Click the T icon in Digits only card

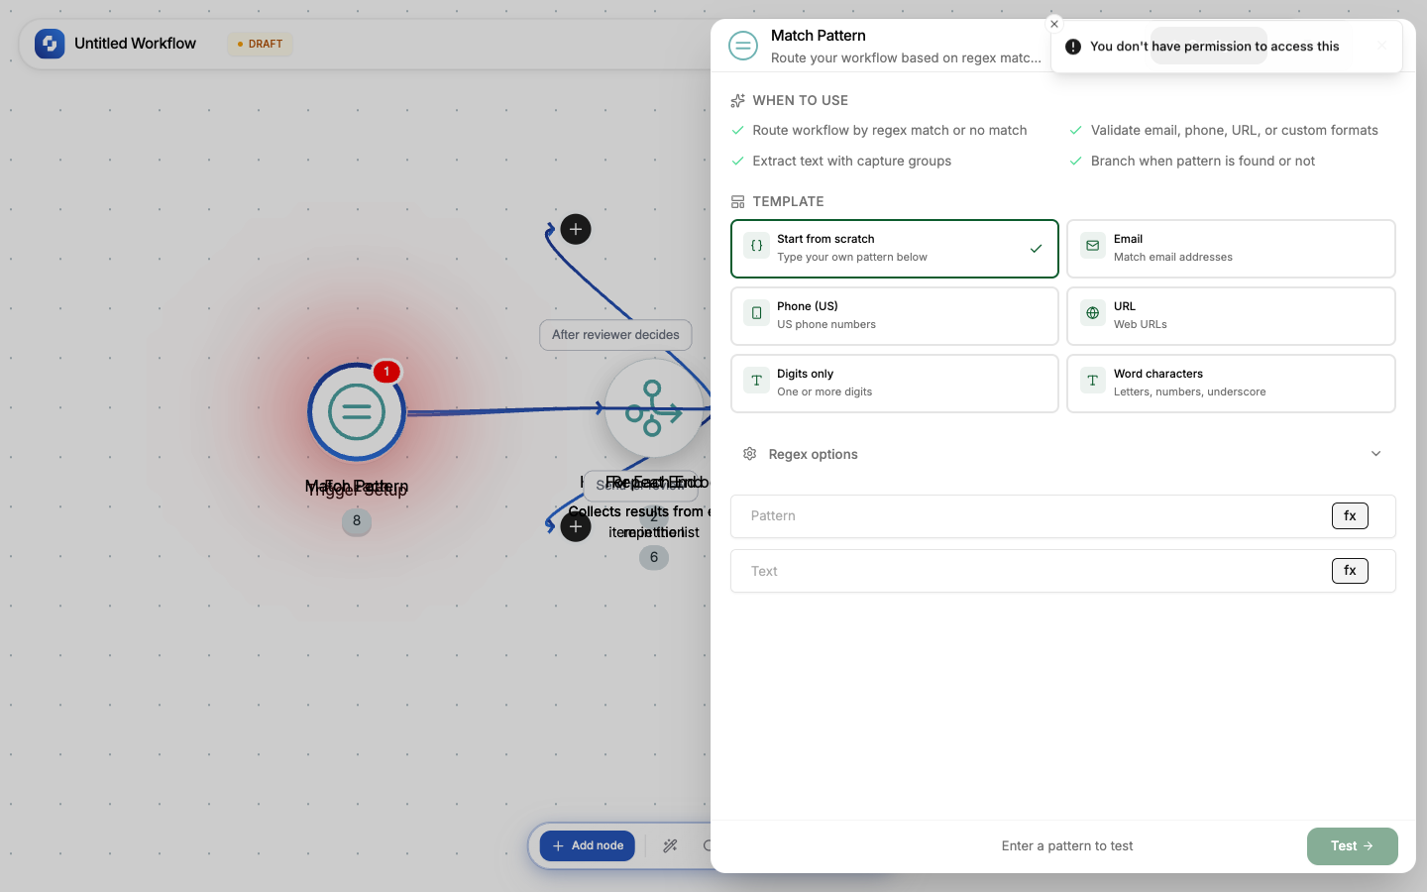[x=756, y=381]
